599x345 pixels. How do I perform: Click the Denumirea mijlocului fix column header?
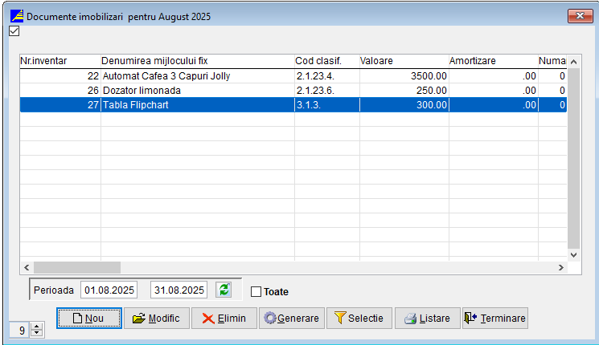[x=197, y=61]
